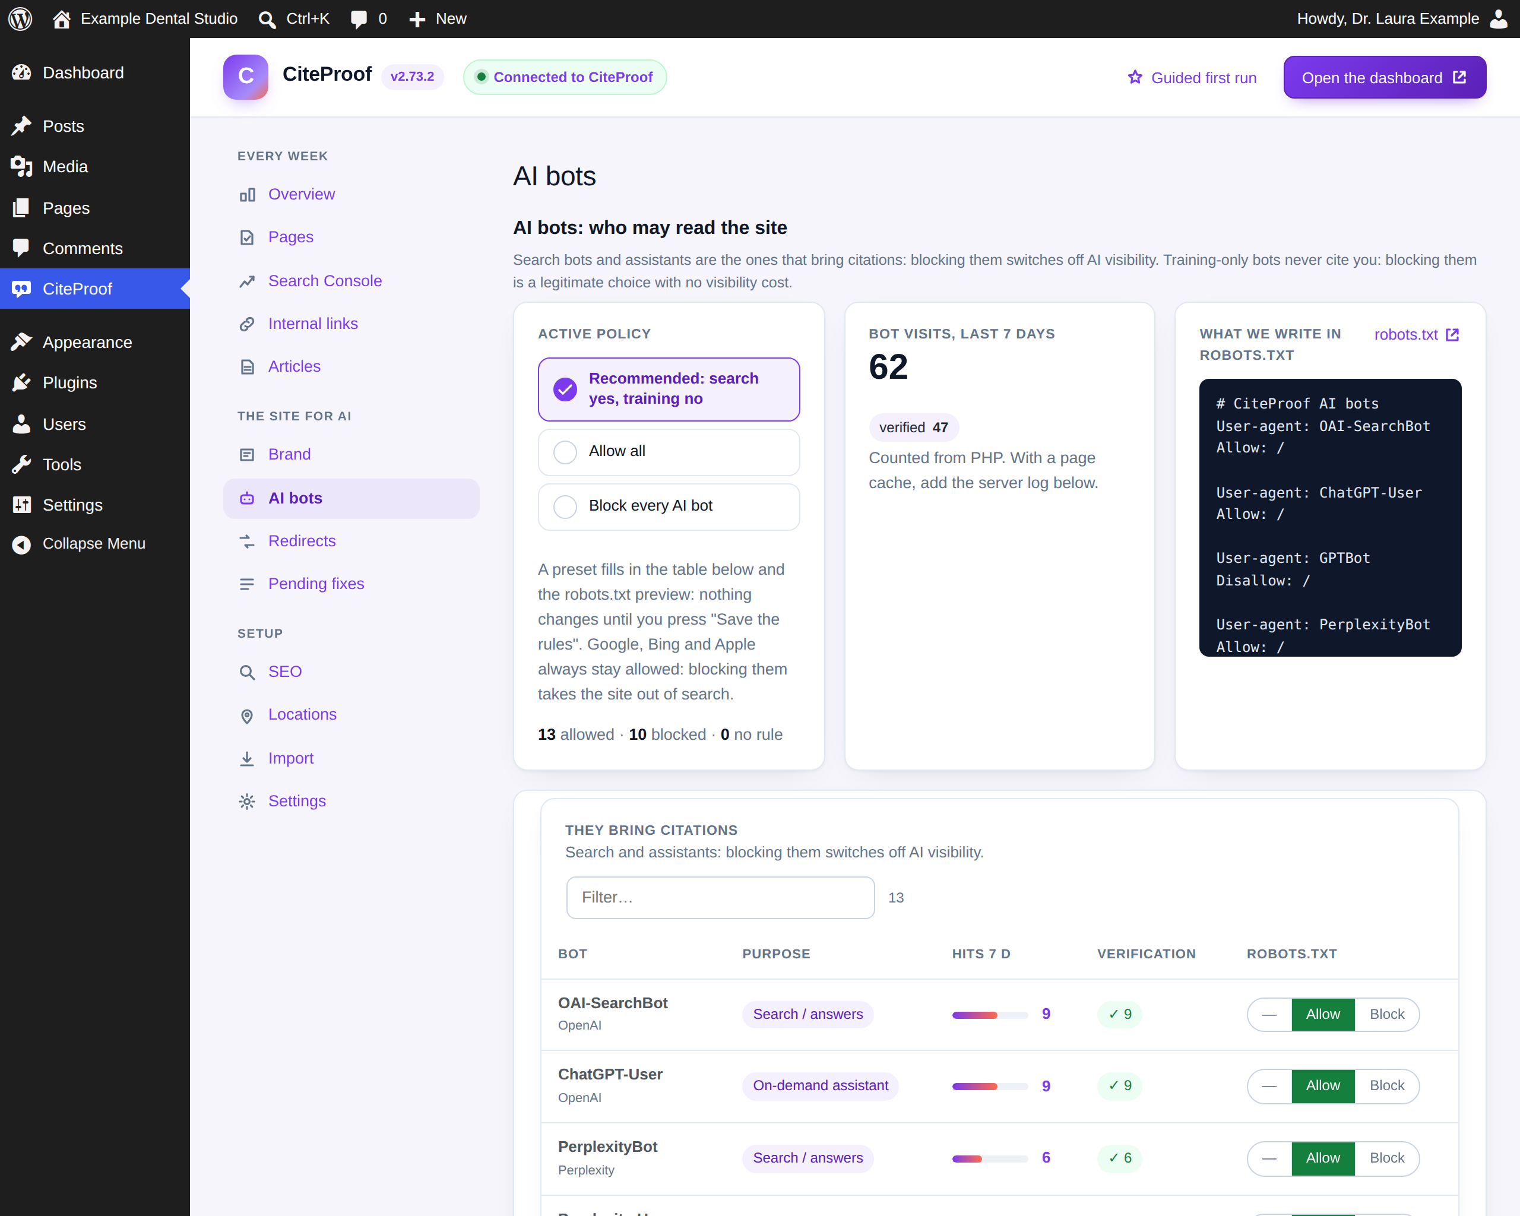Click Example Dental Studio site name

(x=159, y=19)
